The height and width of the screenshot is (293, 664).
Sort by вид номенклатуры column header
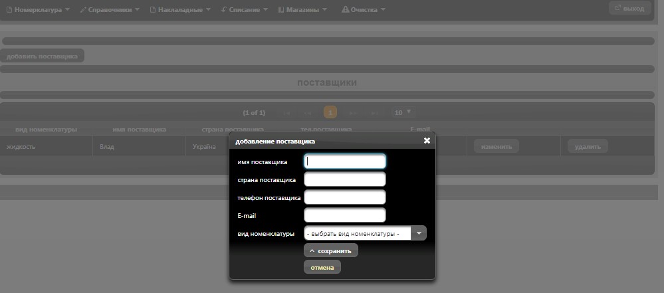46,130
